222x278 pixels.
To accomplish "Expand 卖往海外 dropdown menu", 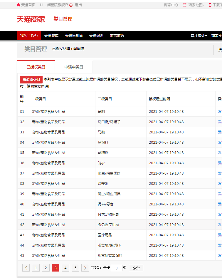I will tap(199, 36).
